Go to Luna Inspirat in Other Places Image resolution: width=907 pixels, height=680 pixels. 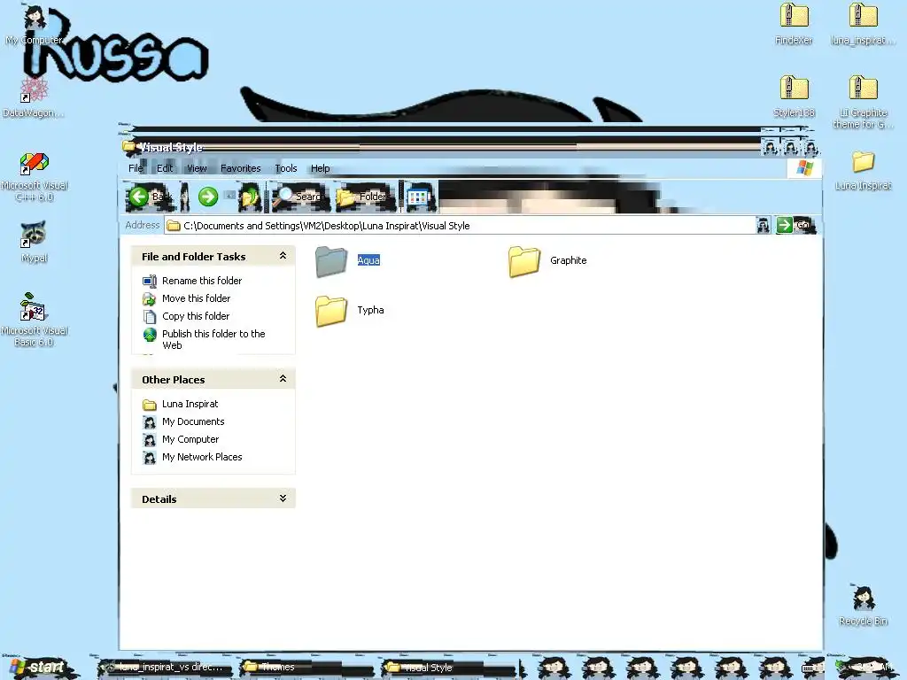(190, 404)
